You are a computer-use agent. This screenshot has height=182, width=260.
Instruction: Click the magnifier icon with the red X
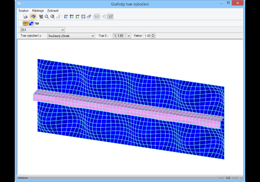pos(52,16)
